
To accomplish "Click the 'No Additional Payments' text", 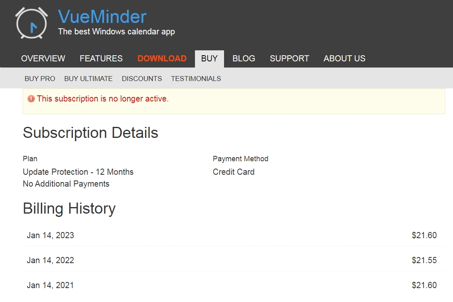I will tap(66, 184).
